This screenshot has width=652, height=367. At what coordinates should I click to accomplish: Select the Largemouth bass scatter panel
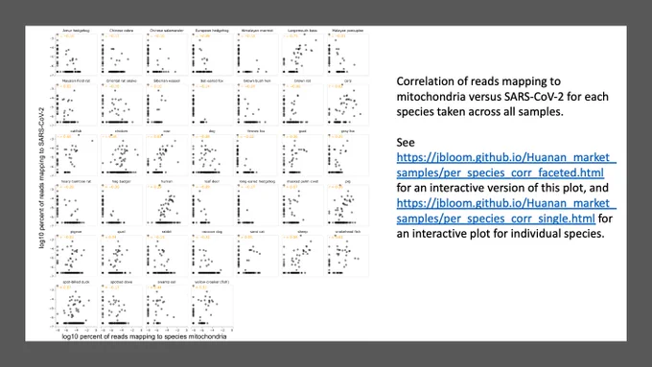tap(303, 54)
